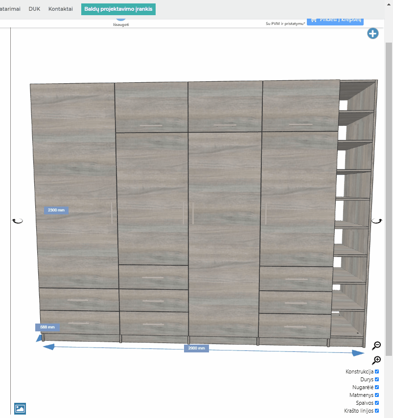Rotate the wardrobe view using left arrow

pos(18,221)
